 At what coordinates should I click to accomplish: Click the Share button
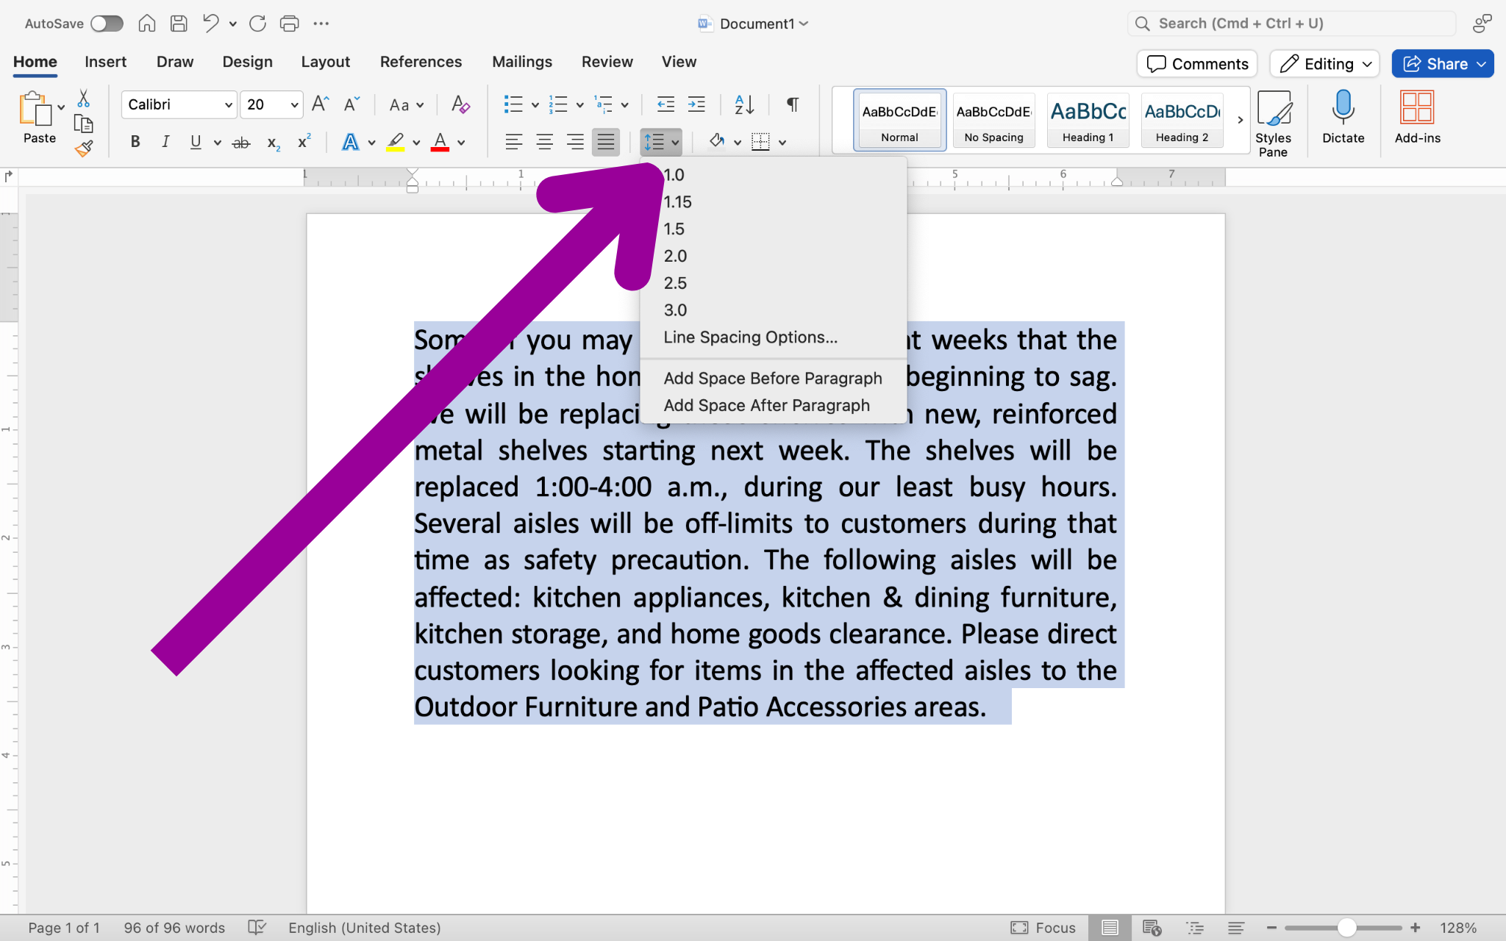1442,64
